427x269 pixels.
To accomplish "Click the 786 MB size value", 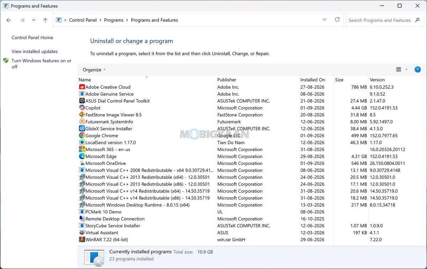I will click(359, 87).
